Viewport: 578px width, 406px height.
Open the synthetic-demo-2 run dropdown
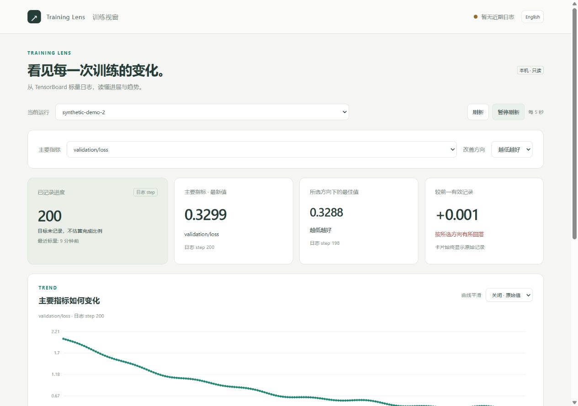click(202, 112)
